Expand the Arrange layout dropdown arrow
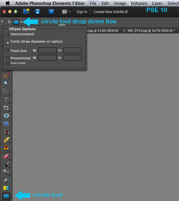Viewport: 179px width, 201px height. click(70, 12)
